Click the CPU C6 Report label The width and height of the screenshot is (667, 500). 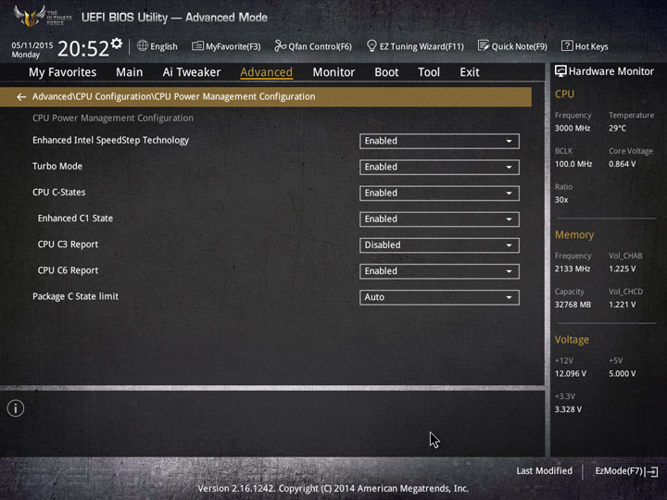point(68,270)
